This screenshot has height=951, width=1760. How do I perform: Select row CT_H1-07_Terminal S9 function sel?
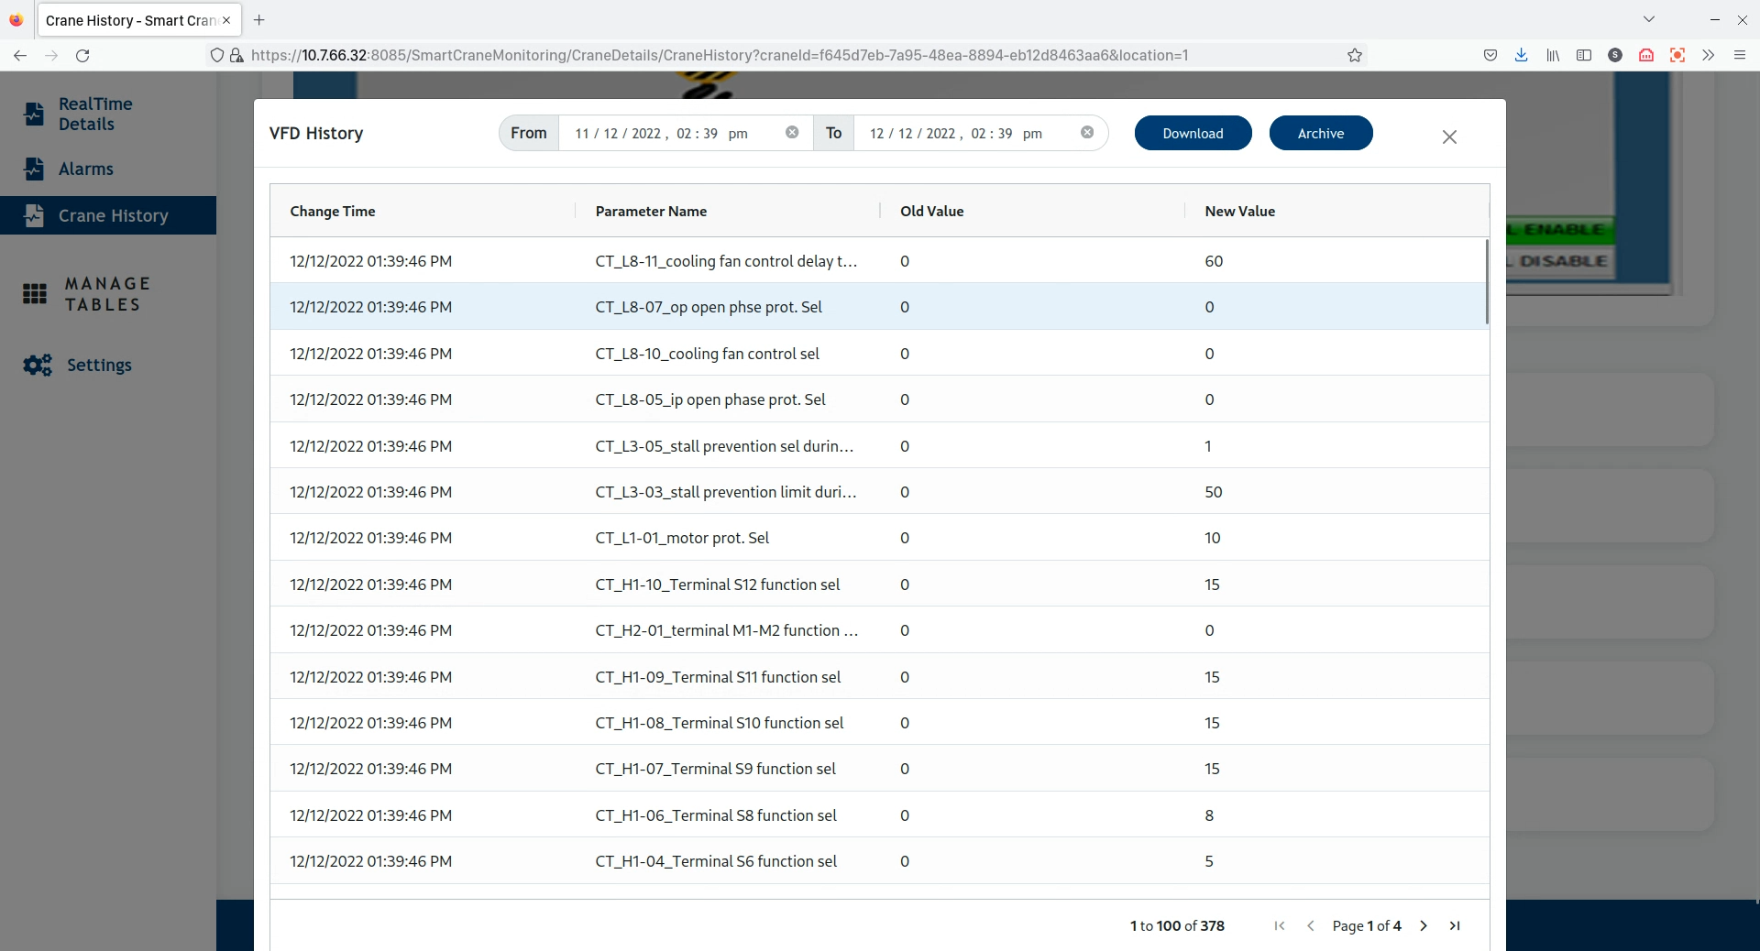878,768
